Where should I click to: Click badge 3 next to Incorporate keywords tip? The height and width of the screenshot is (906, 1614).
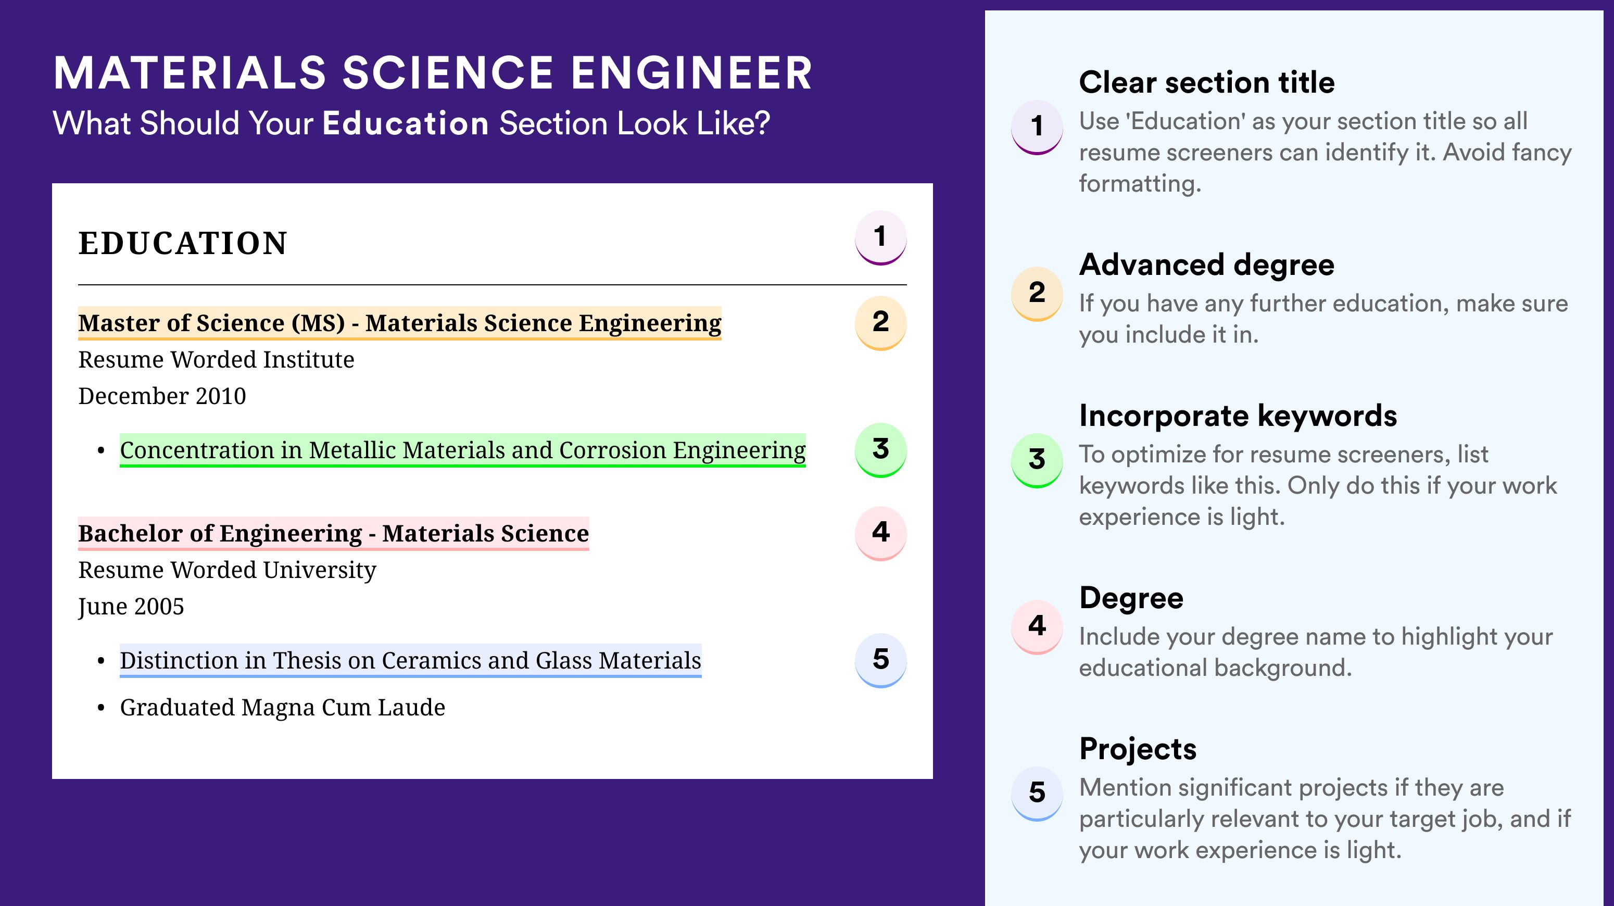tap(1037, 460)
